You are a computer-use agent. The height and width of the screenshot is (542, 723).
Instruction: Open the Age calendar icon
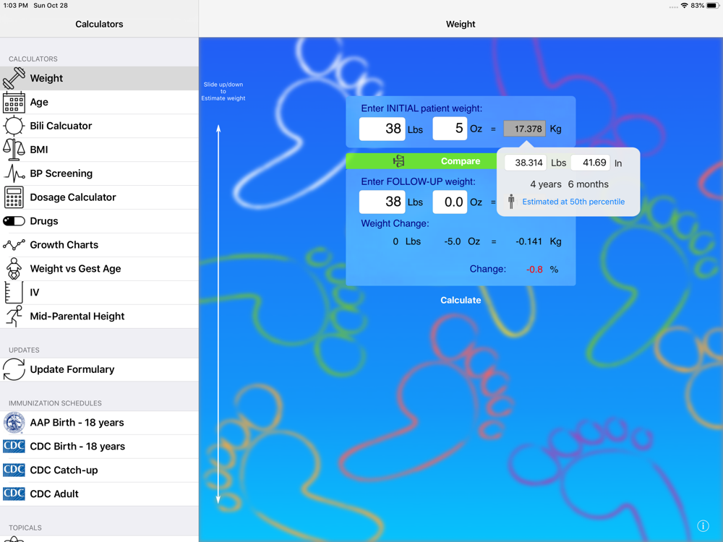(14, 102)
